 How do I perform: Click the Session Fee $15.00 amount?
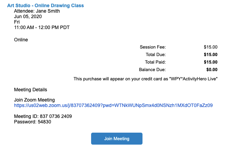coord(211,47)
